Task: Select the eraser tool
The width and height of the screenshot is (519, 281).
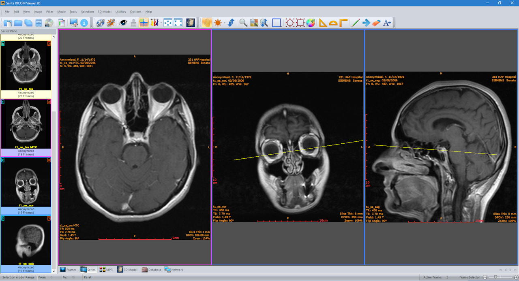Action: 376,23
